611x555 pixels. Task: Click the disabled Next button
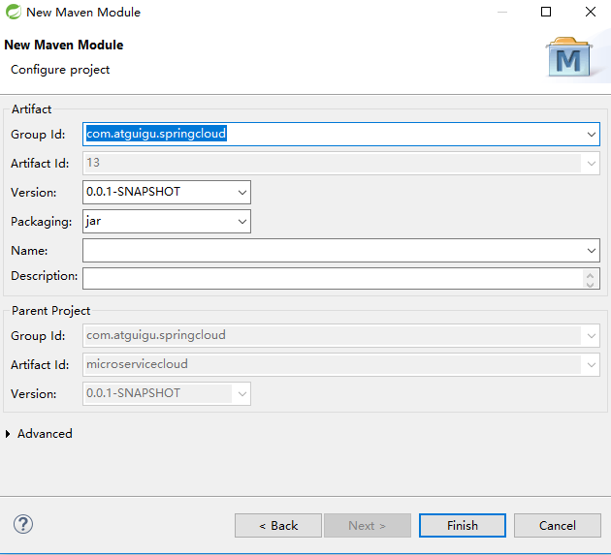(367, 525)
